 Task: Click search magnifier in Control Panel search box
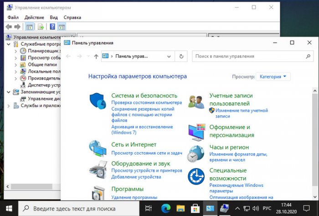pos(308,57)
